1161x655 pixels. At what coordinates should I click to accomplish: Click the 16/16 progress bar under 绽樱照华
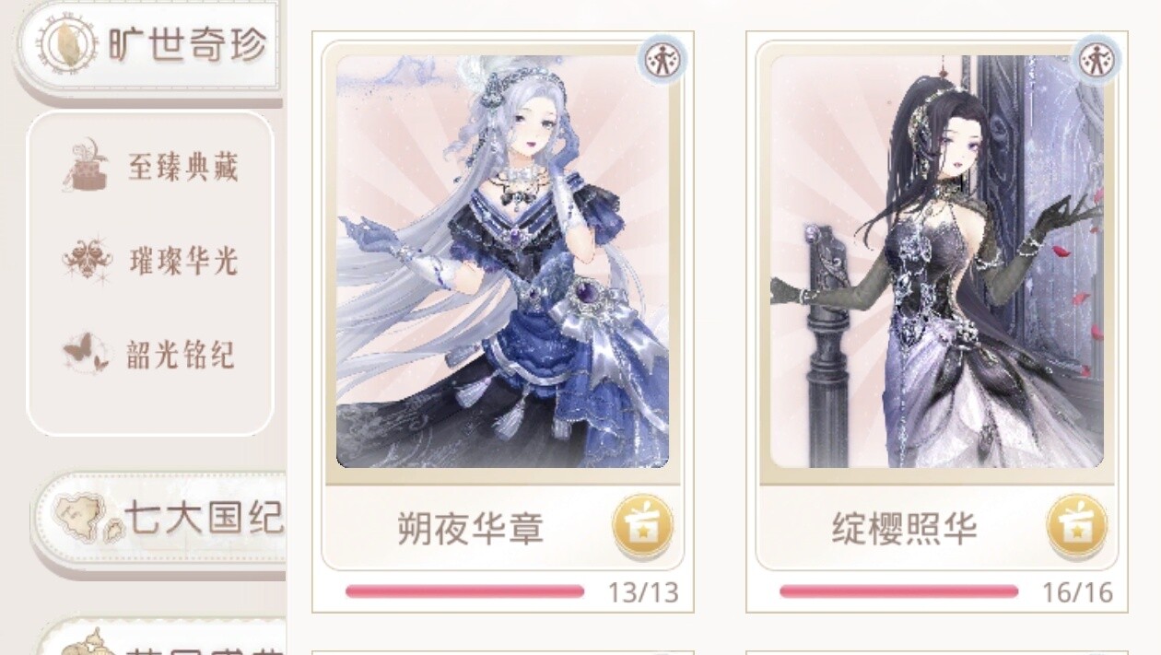(x=898, y=591)
